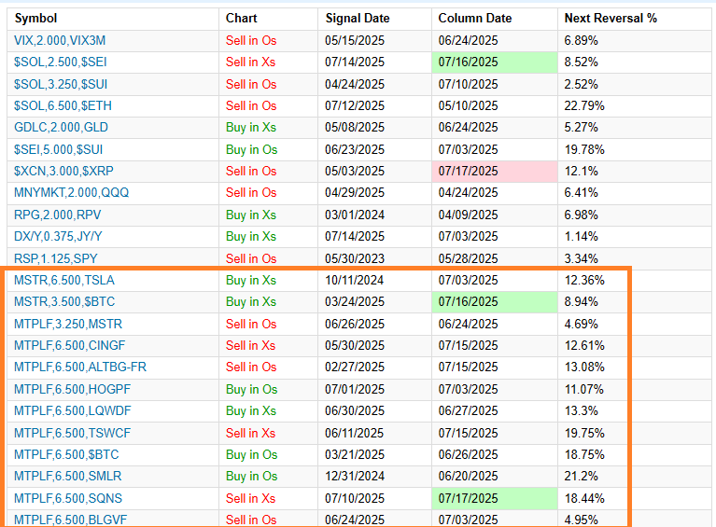The height and width of the screenshot is (527, 716).
Task: Sort by the Next Reversal % header
Action: point(611,19)
